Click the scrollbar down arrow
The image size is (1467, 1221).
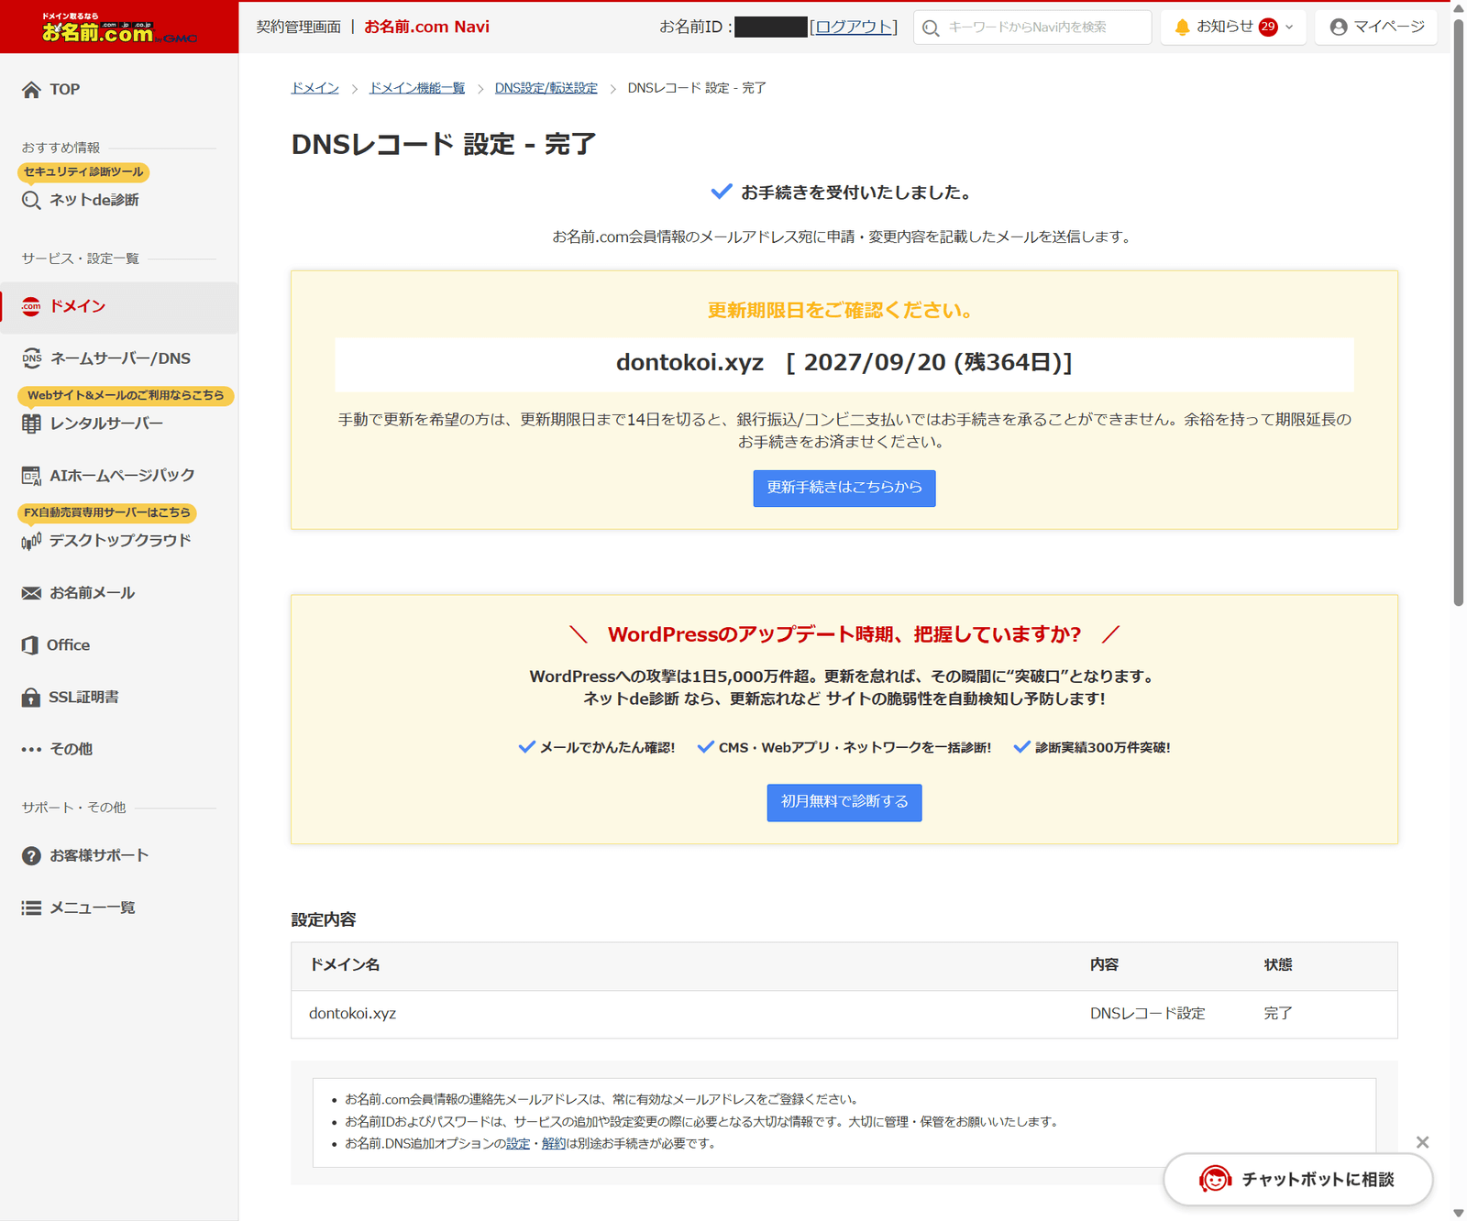1459,1213
